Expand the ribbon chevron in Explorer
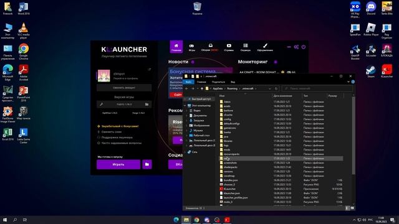Screen dimensions: 399x224 coord(349,82)
